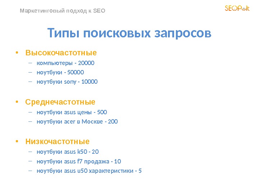Image resolution: width=259 pixels, height=194 pixels.
Task: Click the SEOPult logo
Action: (x=237, y=8)
